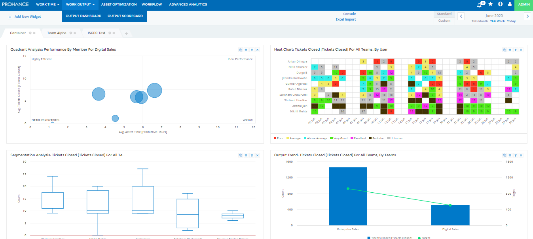Select Output Scorecard submenu item
Viewport: 533px width, 239px height.
point(125,16)
